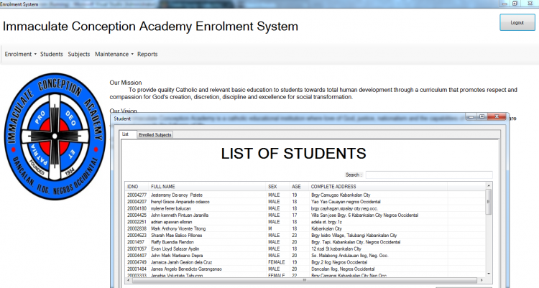The height and width of the screenshot is (288, 539).
Task: Select student row 20004207
Action: 305,202
